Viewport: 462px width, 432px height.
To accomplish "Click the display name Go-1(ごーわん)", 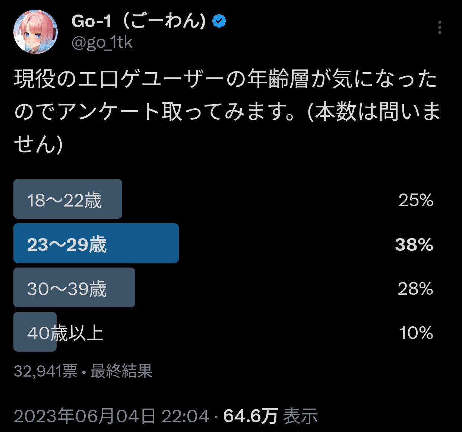I will pos(139,21).
